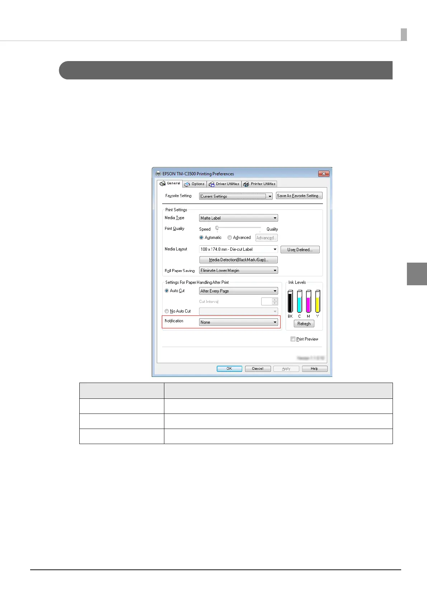Click the magenta M ink level bar
This screenshot has height=605, width=427.
tap(309, 301)
